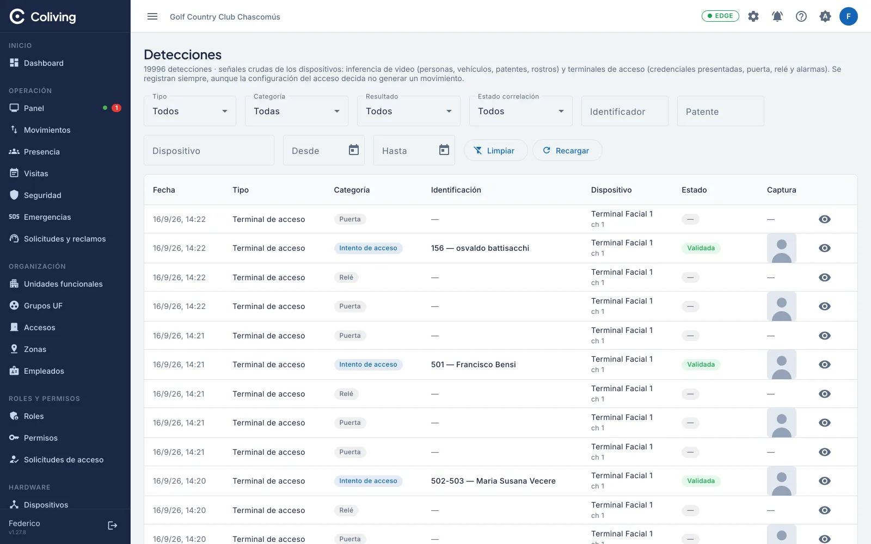The image size is (871, 544).
Task: Click the Recargar button
Action: [x=567, y=151]
